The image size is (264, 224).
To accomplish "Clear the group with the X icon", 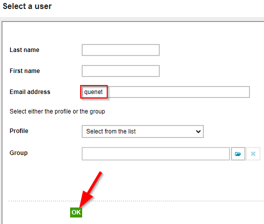I will click(253, 154).
